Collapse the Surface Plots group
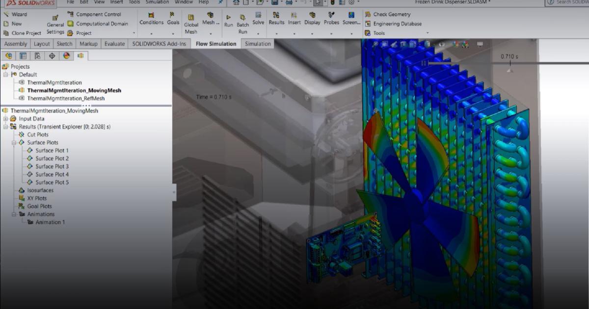 (x=14, y=142)
